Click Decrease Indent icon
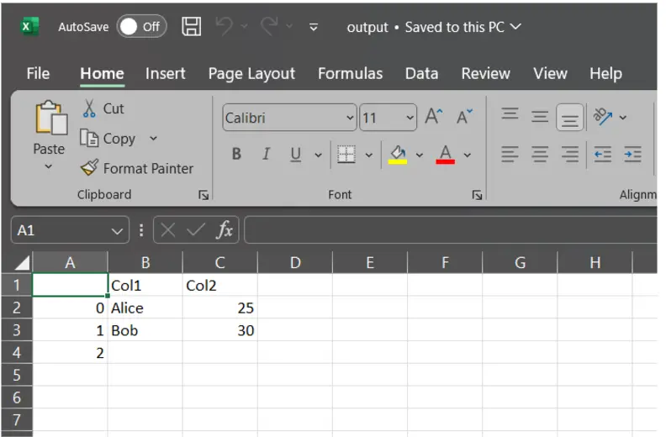 click(603, 154)
